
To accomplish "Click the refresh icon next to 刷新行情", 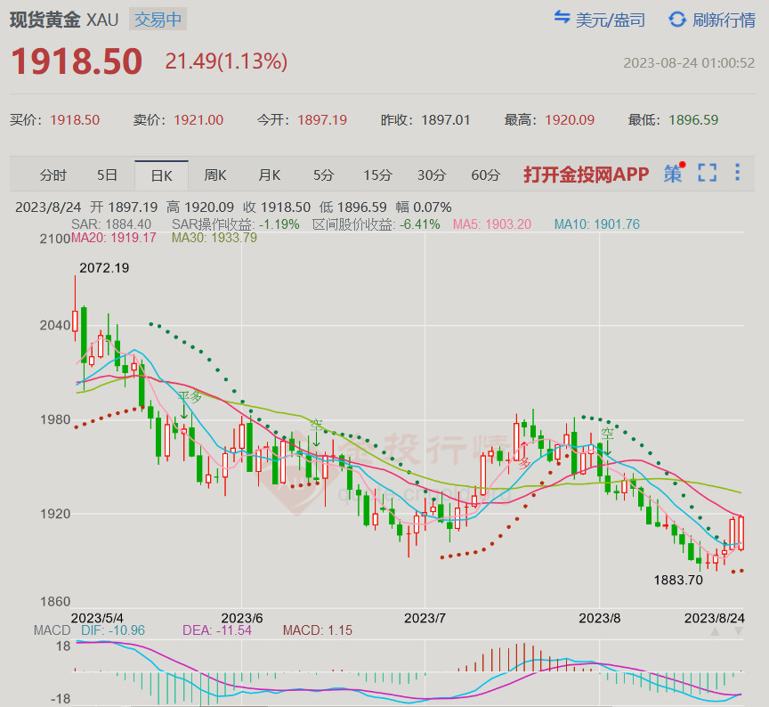I will [x=677, y=19].
